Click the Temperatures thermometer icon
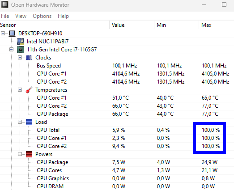Image resolution: width=234 pixels, height=190 pixels. point(29,90)
